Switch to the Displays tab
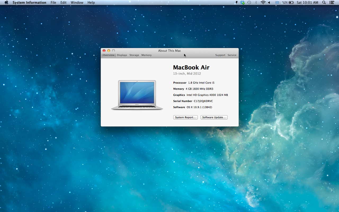 pos(122,55)
